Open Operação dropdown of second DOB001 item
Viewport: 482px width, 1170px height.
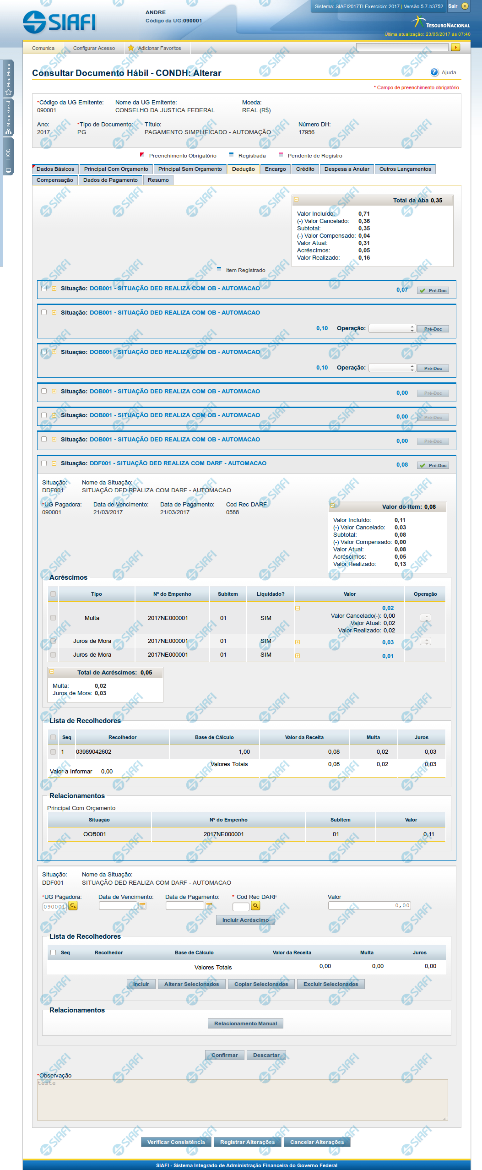392,329
